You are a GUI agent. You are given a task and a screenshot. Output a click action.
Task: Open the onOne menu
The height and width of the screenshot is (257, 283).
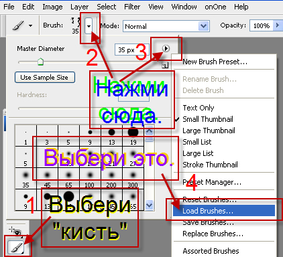[215, 7]
